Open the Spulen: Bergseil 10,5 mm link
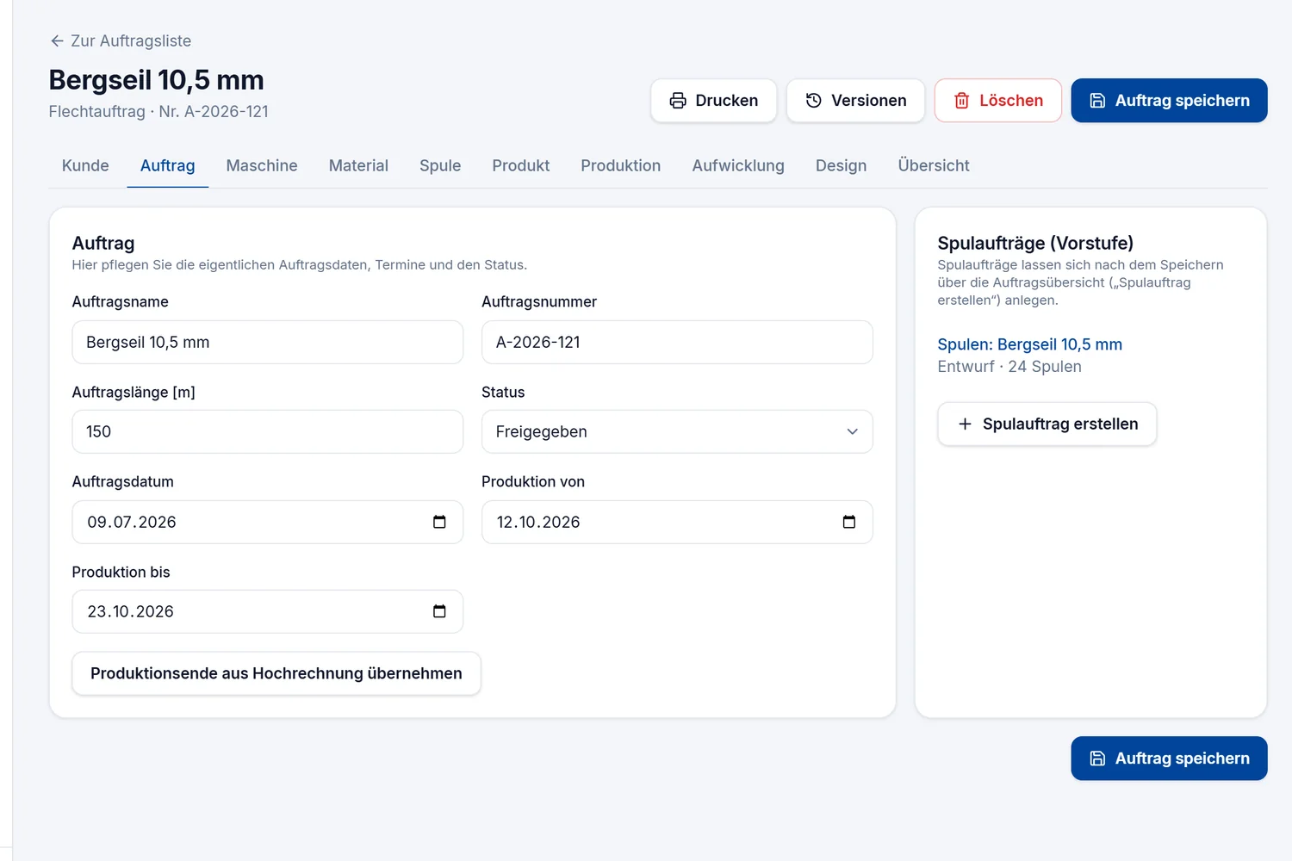This screenshot has width=1292, height=861. pos(1029,344)
